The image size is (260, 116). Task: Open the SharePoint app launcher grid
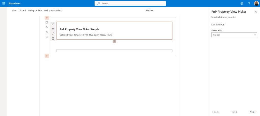pyautogui.click(x=4, y=3)
